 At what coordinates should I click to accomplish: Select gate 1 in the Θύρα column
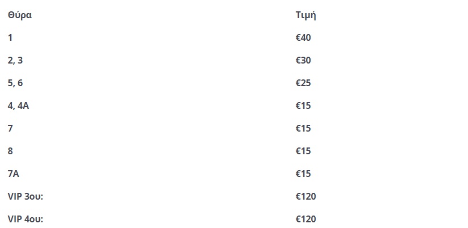[x=10, y=38]
